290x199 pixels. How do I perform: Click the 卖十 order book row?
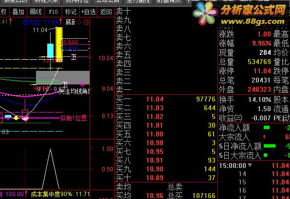[166, 12]
